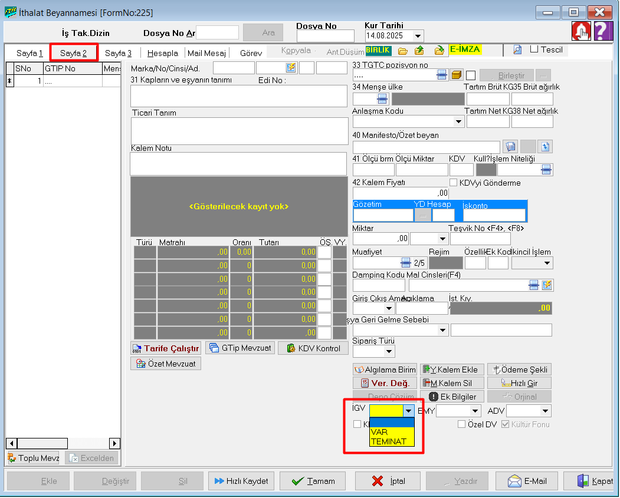620x498 pixels.
Task: Click Algılama Birim button
Action: [385, 370]
